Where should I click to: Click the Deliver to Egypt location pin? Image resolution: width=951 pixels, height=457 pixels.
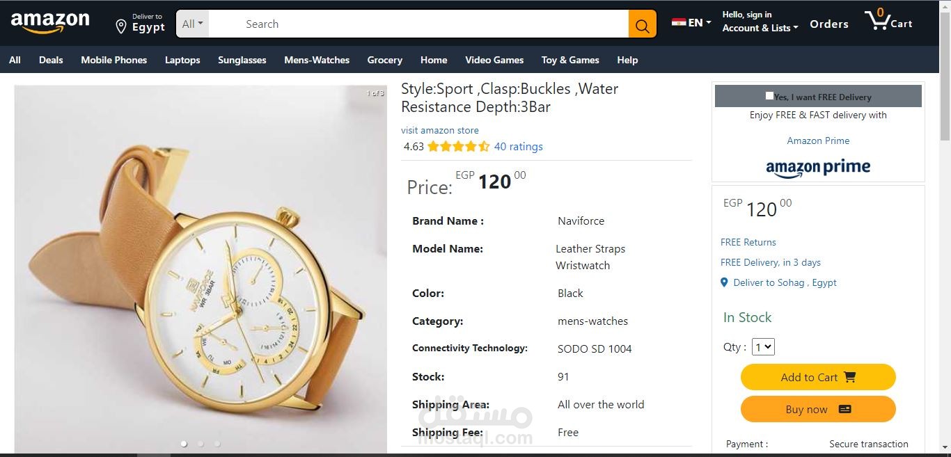(120, 26)
